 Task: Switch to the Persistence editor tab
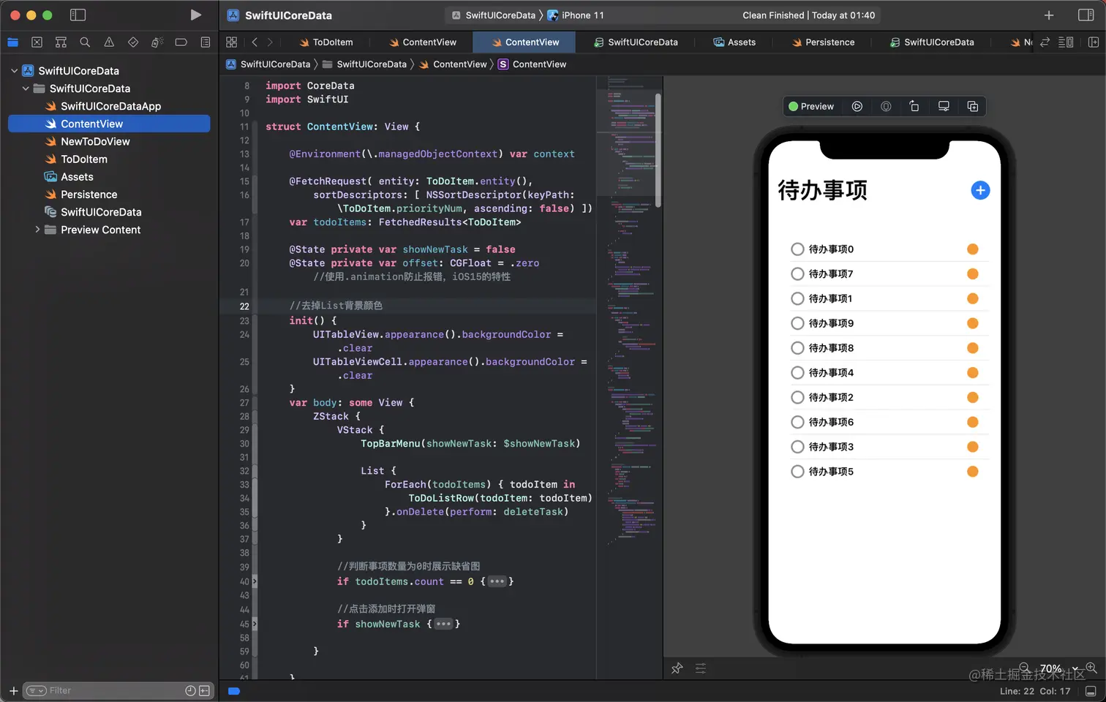[x=822, y=42]
